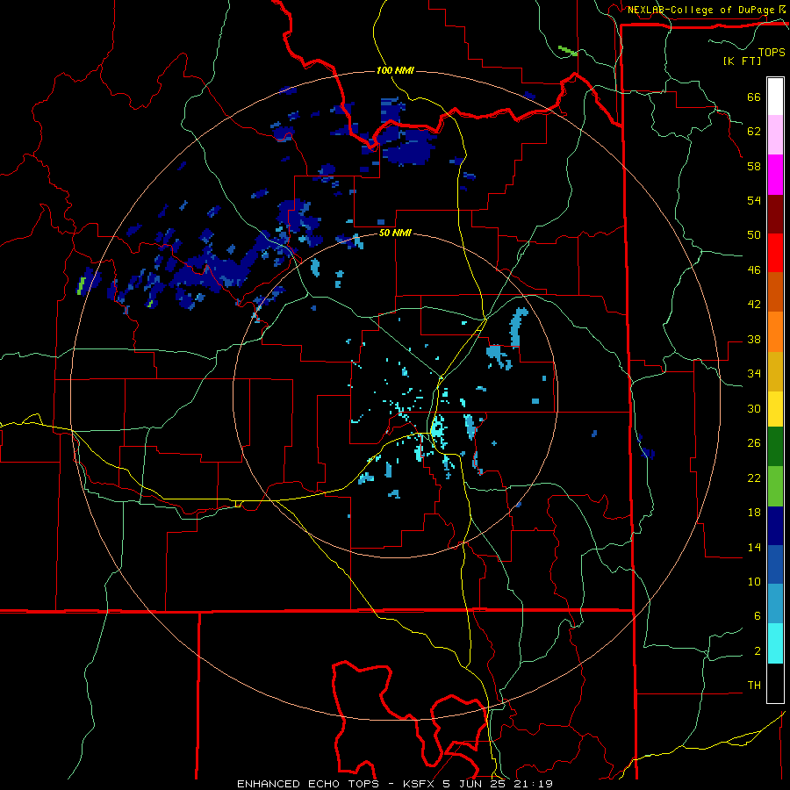The width and height of the screenshot is (790, 790).
Task: Click the legend value 10
Action: pyautogui.click(x=754, y=581)
